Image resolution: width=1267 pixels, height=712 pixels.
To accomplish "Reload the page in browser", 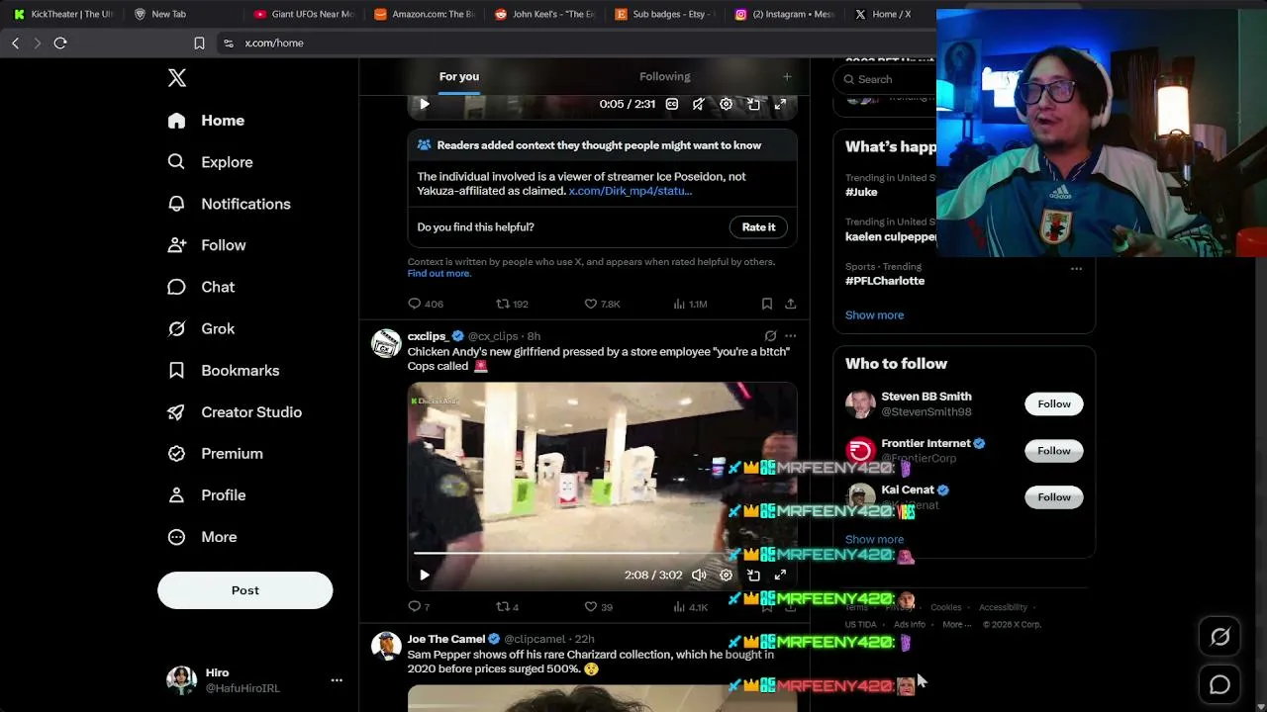I will pos(60,44).
